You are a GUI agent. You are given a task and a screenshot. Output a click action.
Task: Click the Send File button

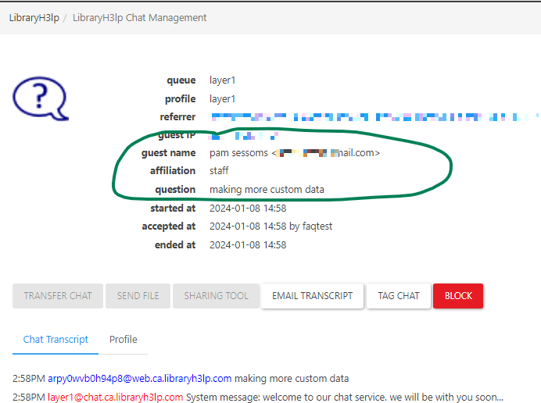coord(138,296)
